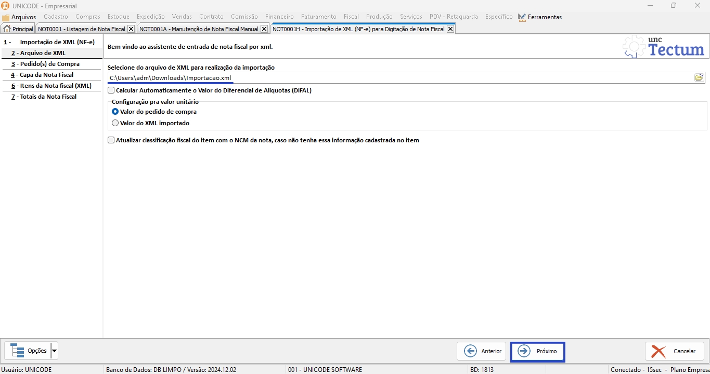The image size is (710, 374).
Task: Select Valor do XML importado option
Action: pos(115,123)
